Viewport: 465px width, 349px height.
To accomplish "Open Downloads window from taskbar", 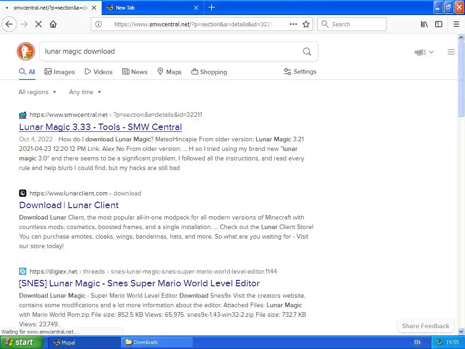I will 157,343.
